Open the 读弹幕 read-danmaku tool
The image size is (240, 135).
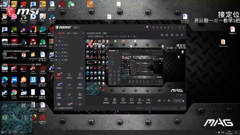(x=58, y=96)
